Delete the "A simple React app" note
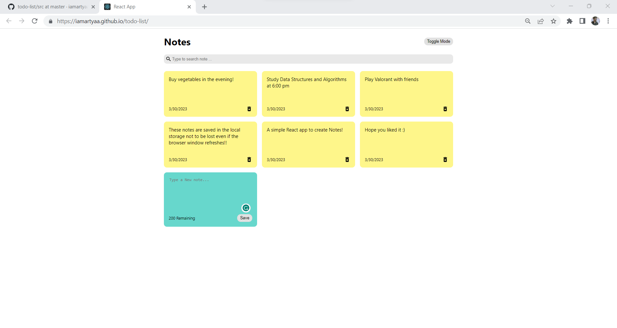This screenshot has height=328, width=617. point(347,159)
